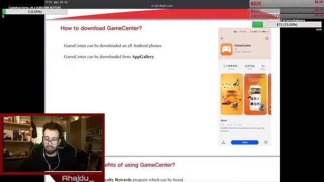Click the Loyalty Rewards text
The height and width of the screenshot is (182, 324).
pos(118,180)
